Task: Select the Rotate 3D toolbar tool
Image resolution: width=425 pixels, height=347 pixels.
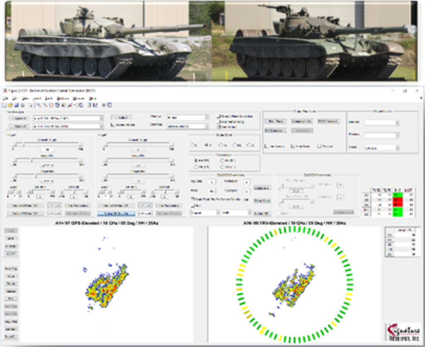Action: click(57, 104)
